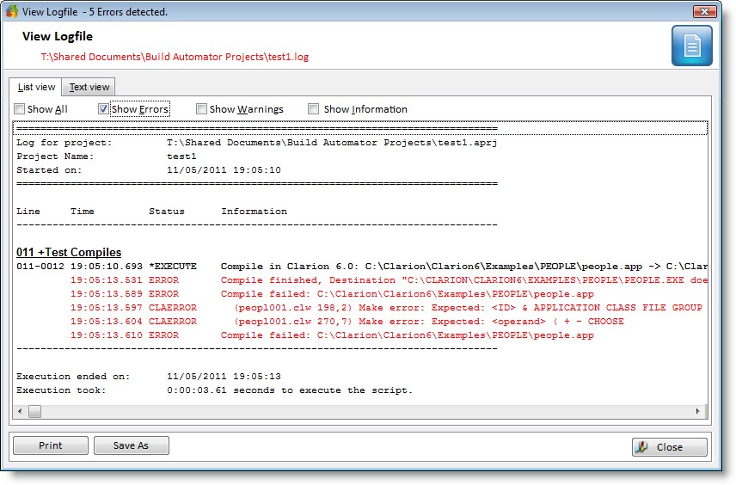Click the Save As button
736x485 pixels.
click(x=131, y=445)
